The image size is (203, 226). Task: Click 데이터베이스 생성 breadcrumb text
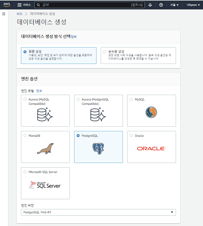click(42, 14)
